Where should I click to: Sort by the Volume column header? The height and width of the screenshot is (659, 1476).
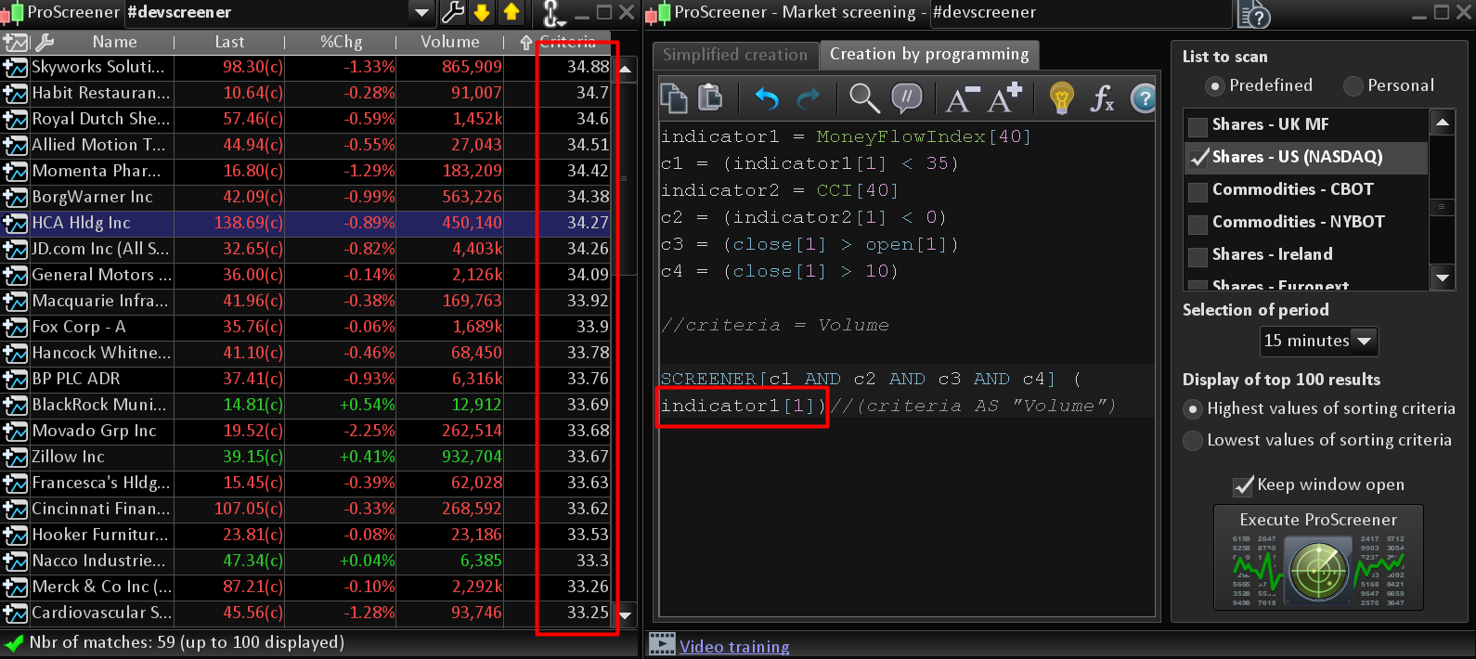pos(450,42)
